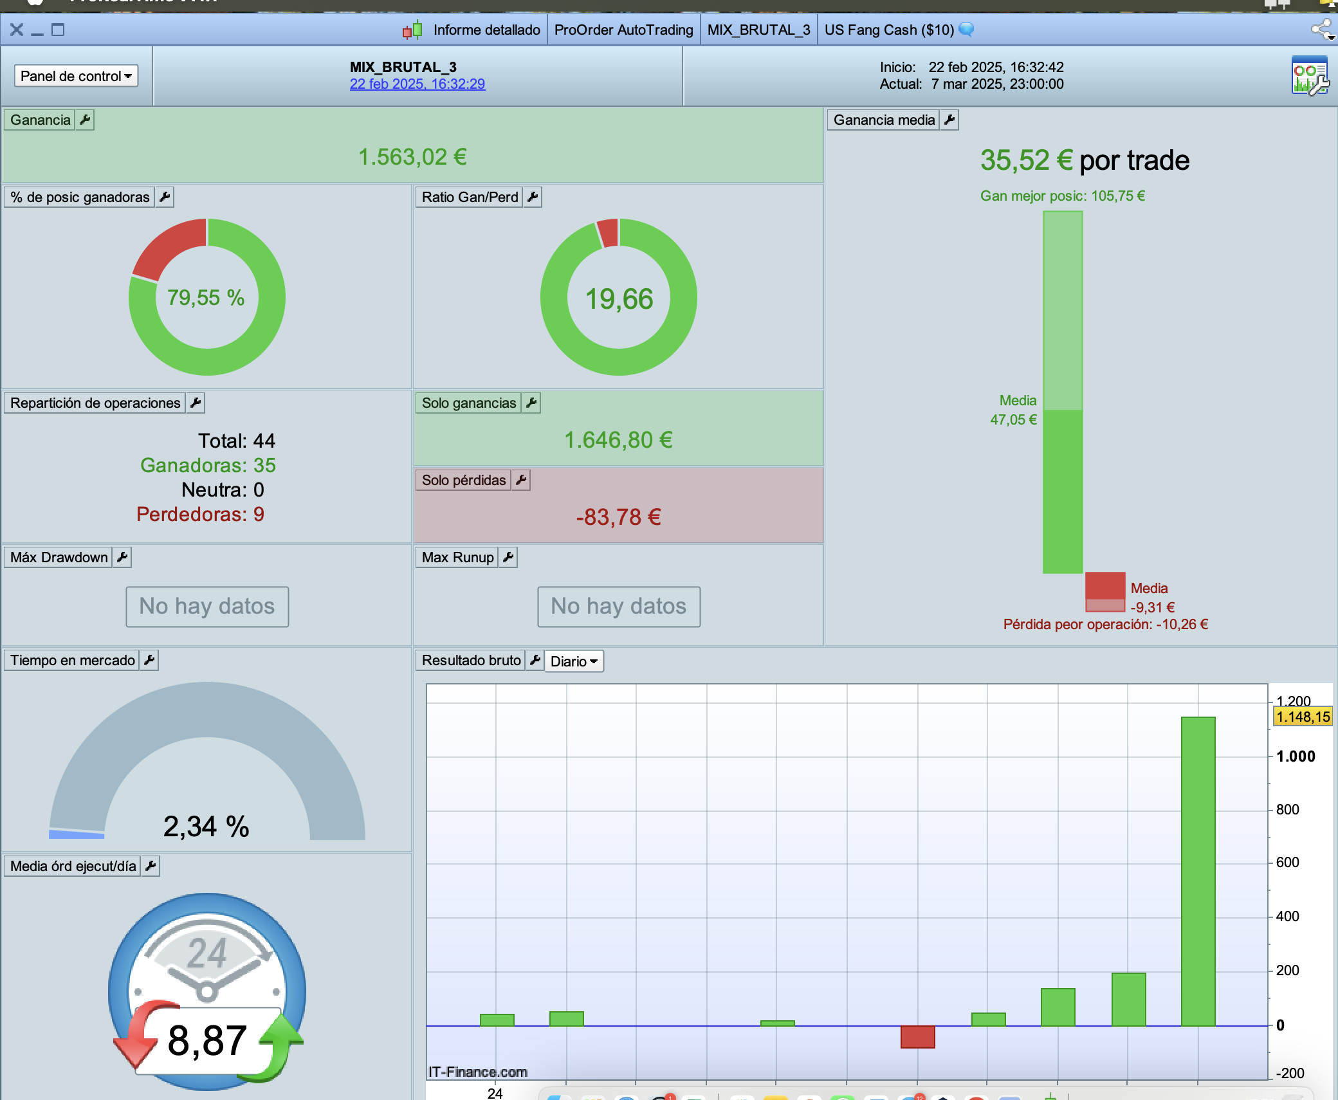The image size is (1338, 1100).
Task: Open the Diario period dropdown
Action: [x=574, y=661]
